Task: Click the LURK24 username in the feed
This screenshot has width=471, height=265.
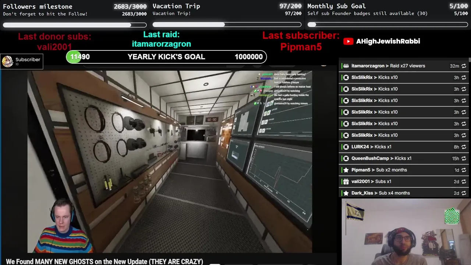Action: pos(360,147)
